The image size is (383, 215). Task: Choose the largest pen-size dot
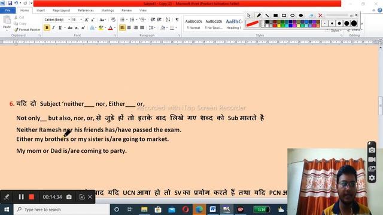tap(354, 23)
